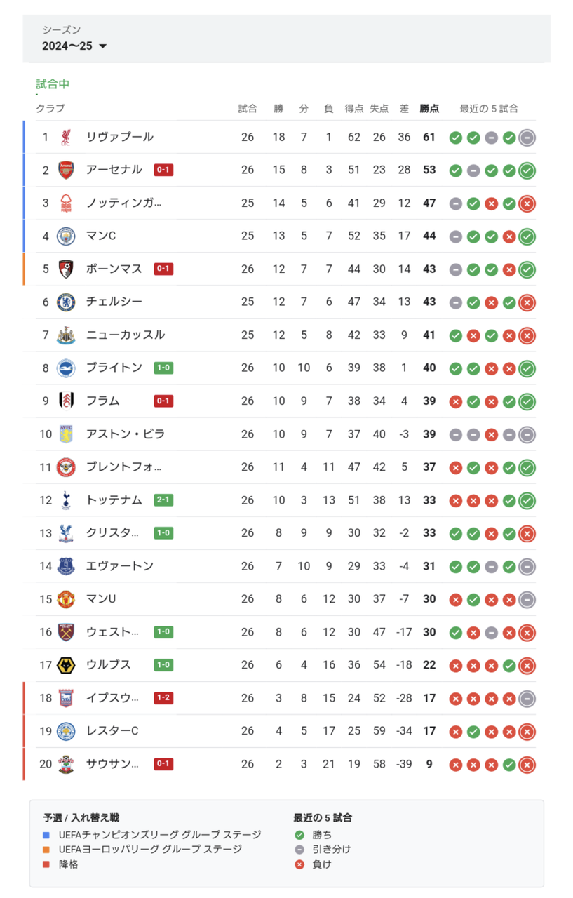Click the Tottenham club crest icon

66,500
